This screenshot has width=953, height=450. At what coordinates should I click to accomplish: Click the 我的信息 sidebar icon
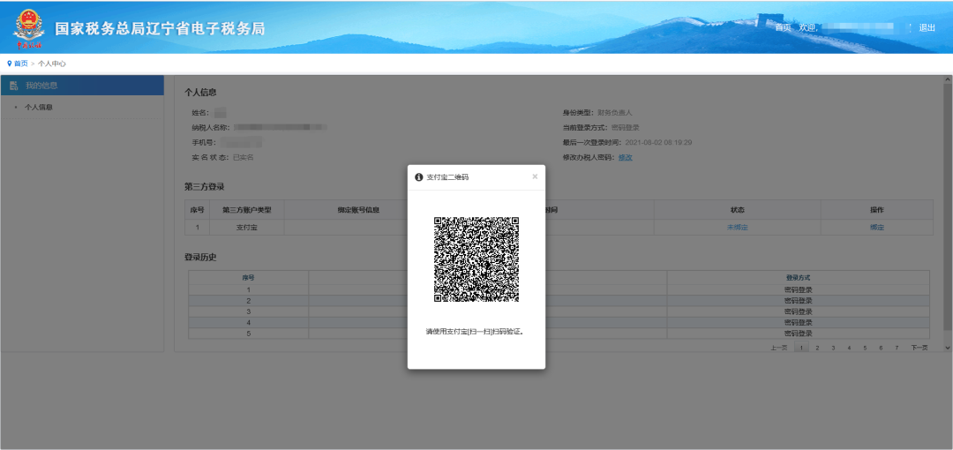14,86
